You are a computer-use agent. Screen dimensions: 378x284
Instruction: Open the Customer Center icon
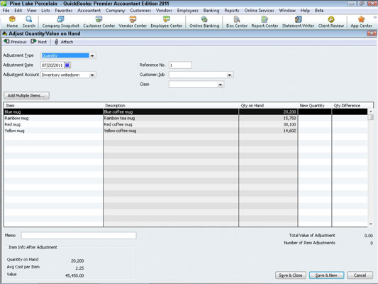[x=99, y=19]
